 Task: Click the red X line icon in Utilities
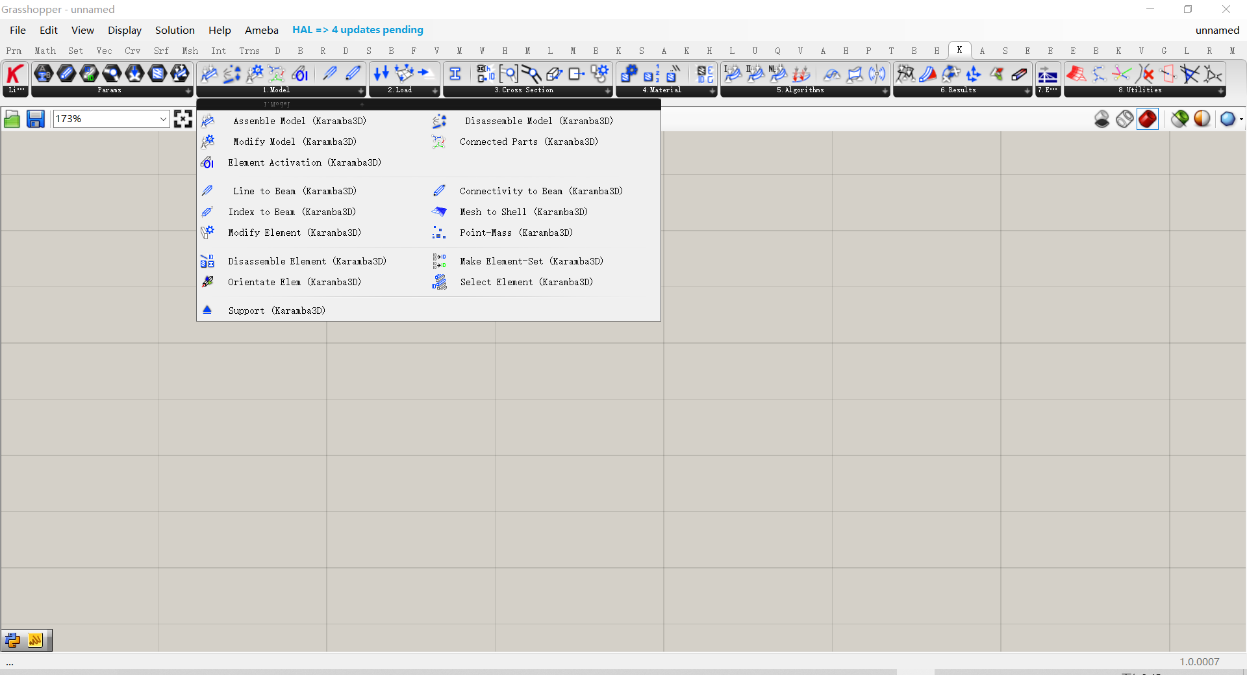point(1145,74)
